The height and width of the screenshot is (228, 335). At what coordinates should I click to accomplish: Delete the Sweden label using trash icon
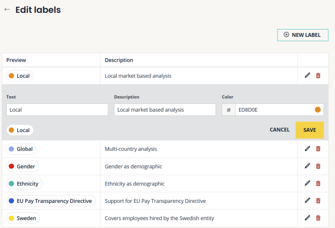click(x=318, y=218)
